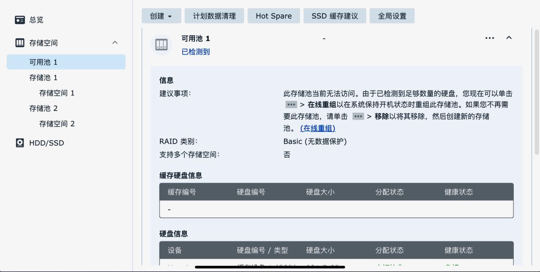Click the 全局设置 global settings button
The image size is (540, 272).
[392, 16]
